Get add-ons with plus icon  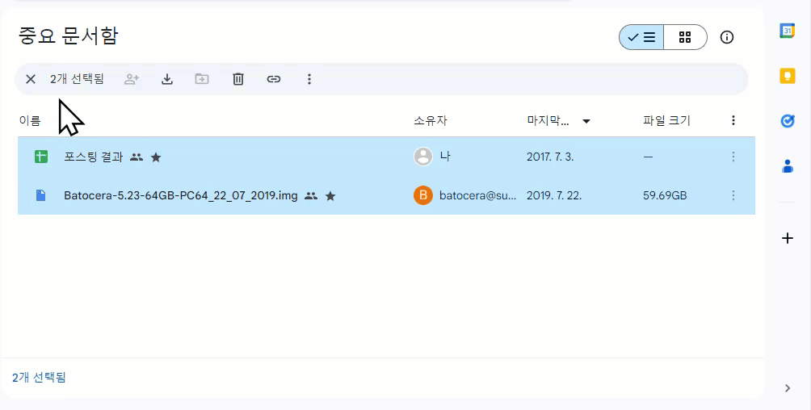(x=788, y=238)
